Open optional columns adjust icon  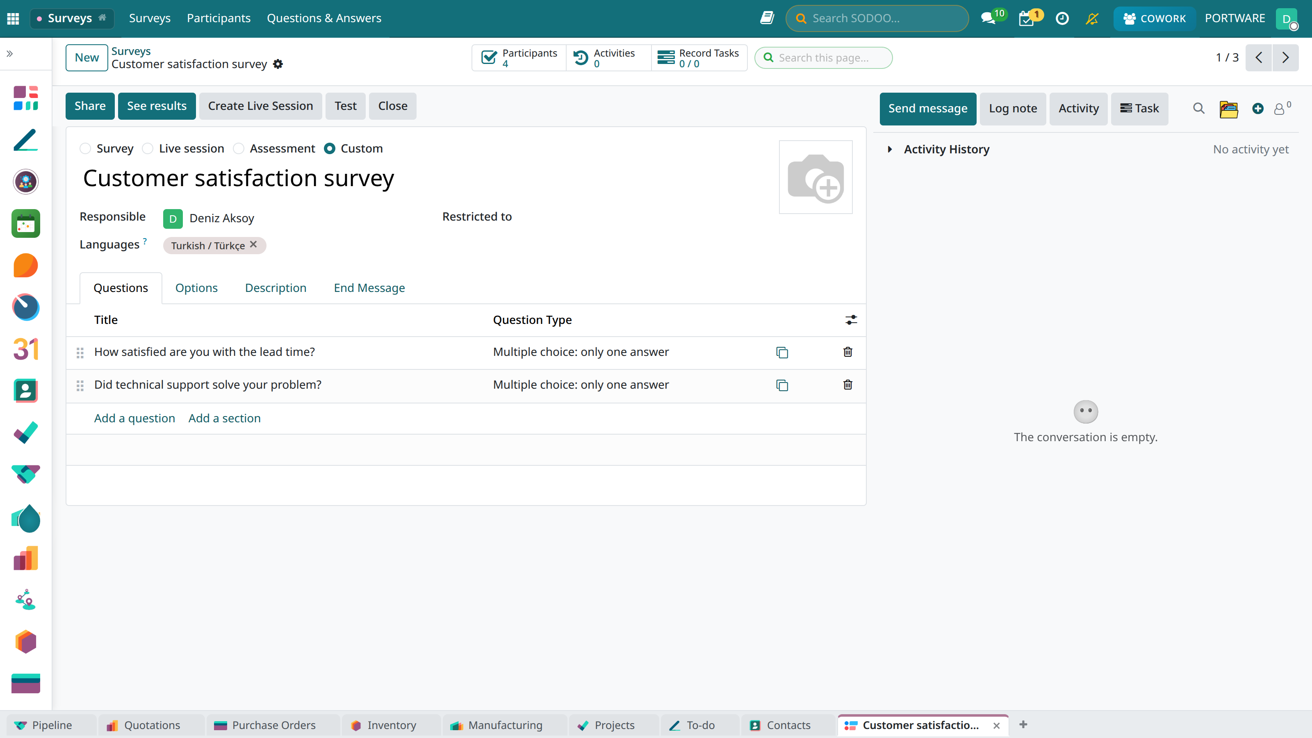(851, 320)
